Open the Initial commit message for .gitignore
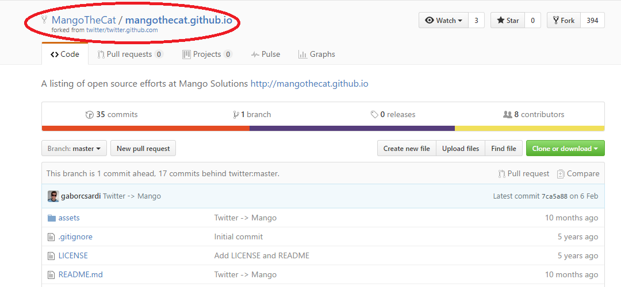The width and height of the screenshot is (621, 287). [x=239, y=237]
